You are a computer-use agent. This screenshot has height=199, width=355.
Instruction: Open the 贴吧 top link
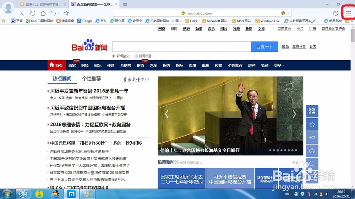point(186,29)
